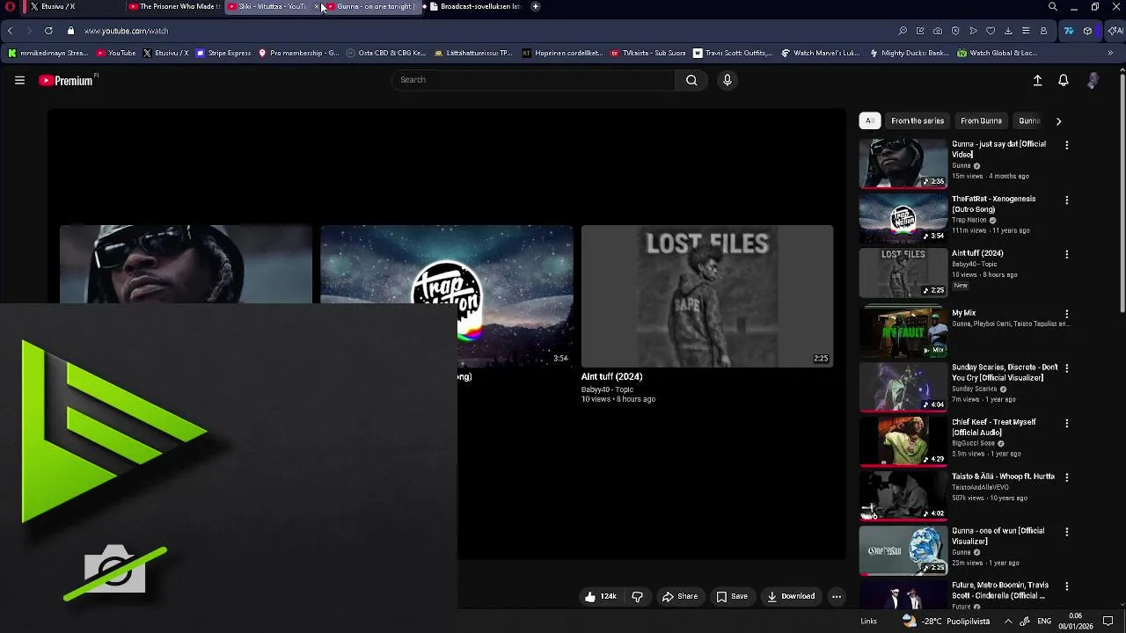This screenshot has height=633, width=1126.
Task: Show hidden system tray icons chevron
Action: coord(1008,622)
